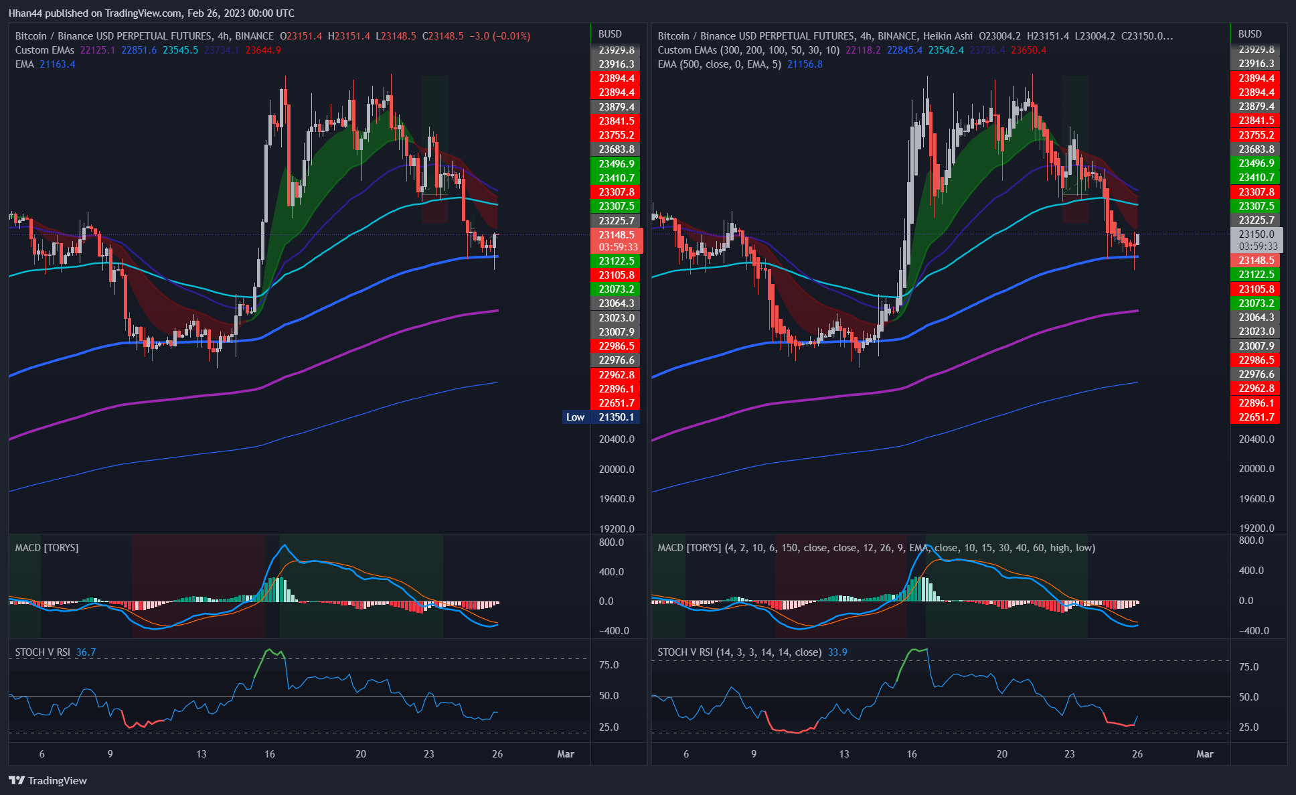Screen dimensions: 1296x795
Task: Select the left chart's Custom EMAs legend label
Action: (x=45, y=50)
